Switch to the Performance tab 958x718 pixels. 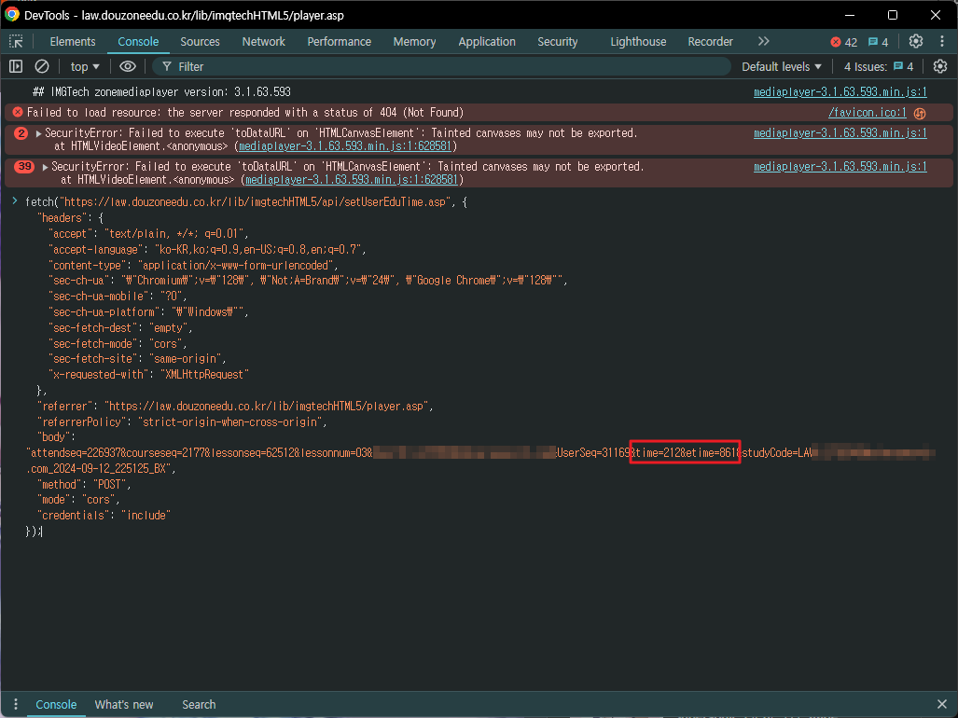pyautogui.click(x=340, y=42)
